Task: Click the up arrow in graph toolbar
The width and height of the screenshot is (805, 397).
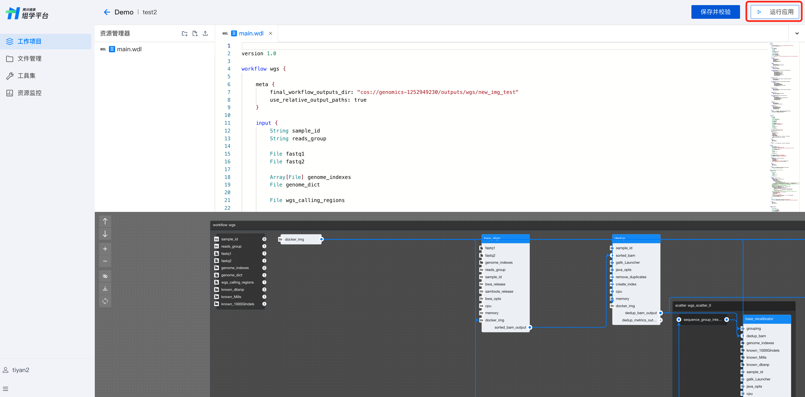Action: [105, 221]
